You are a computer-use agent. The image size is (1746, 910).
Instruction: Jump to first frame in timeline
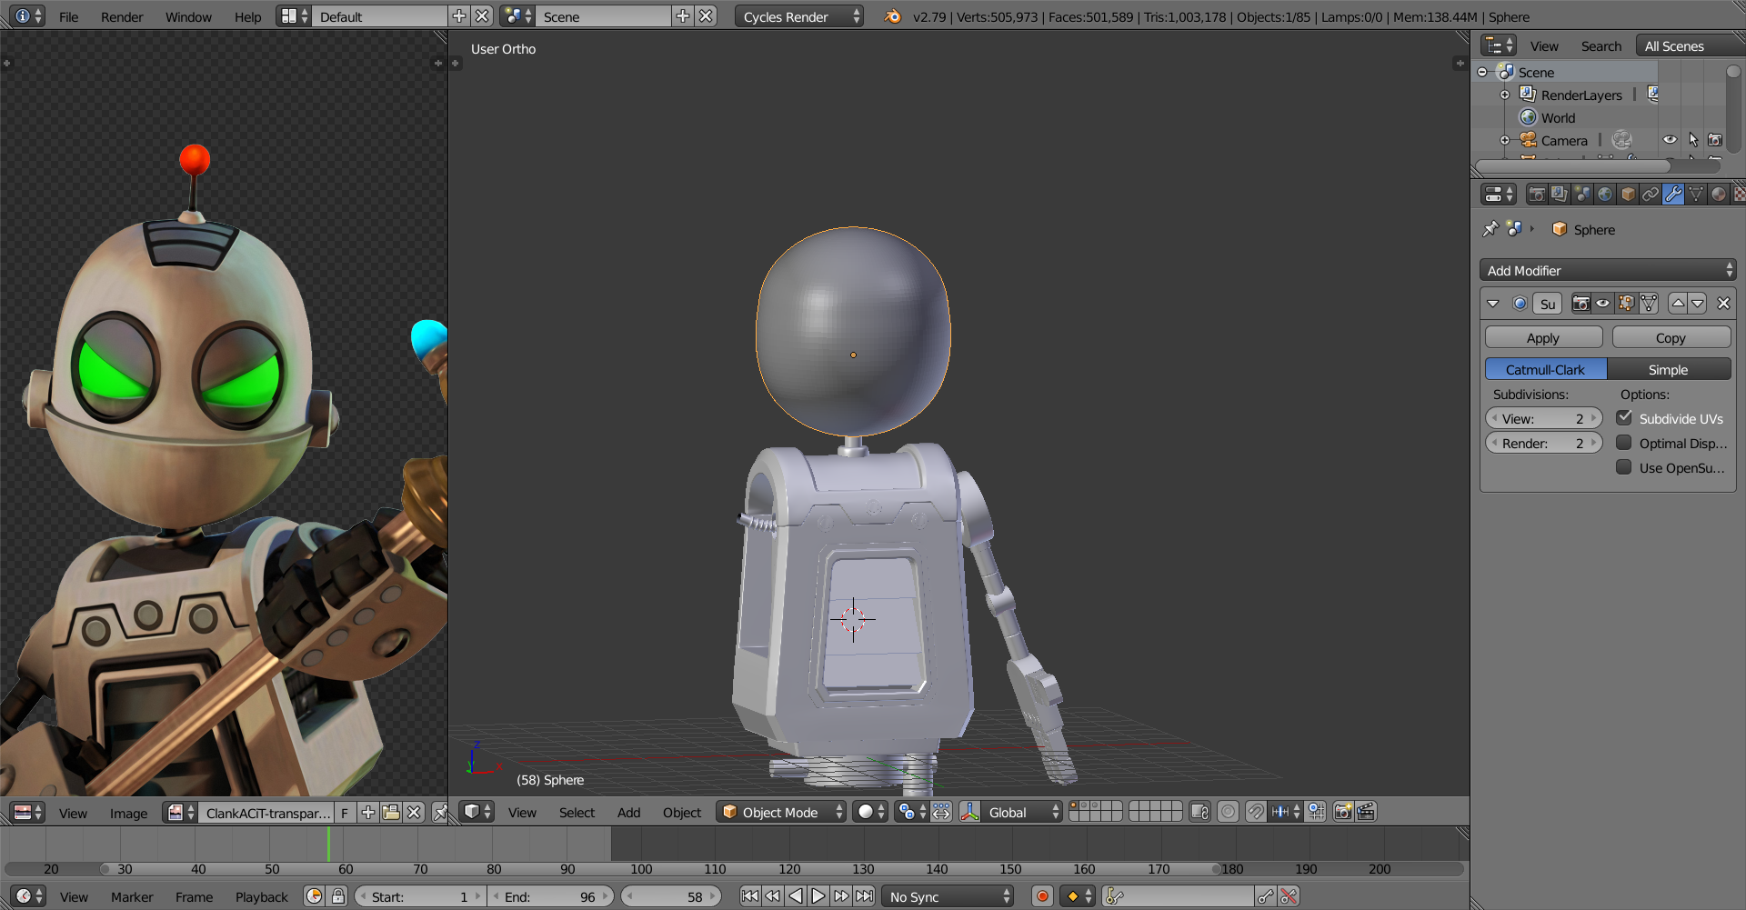(750, 896)
